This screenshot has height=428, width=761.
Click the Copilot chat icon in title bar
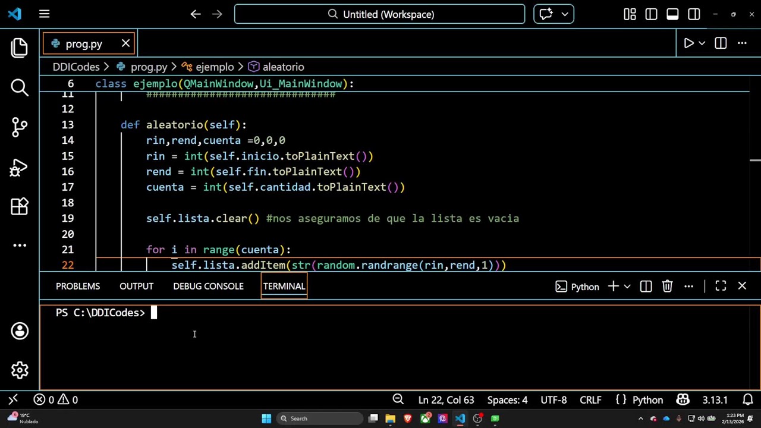pyautogui.click(x=546, y=14)
